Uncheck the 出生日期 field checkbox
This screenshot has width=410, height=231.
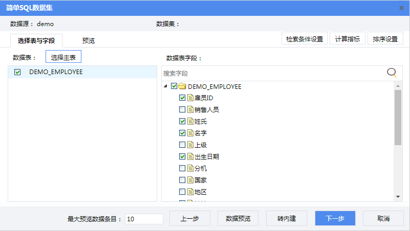click(182, 156)
